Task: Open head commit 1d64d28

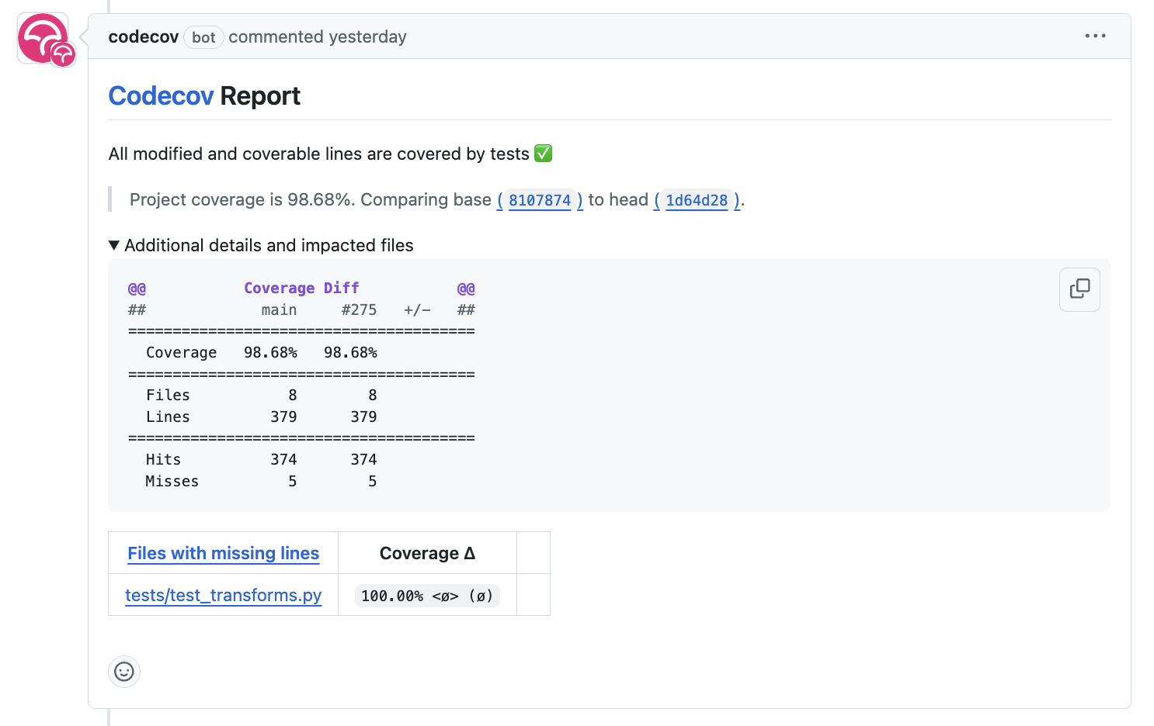Action: pos(697,200)
